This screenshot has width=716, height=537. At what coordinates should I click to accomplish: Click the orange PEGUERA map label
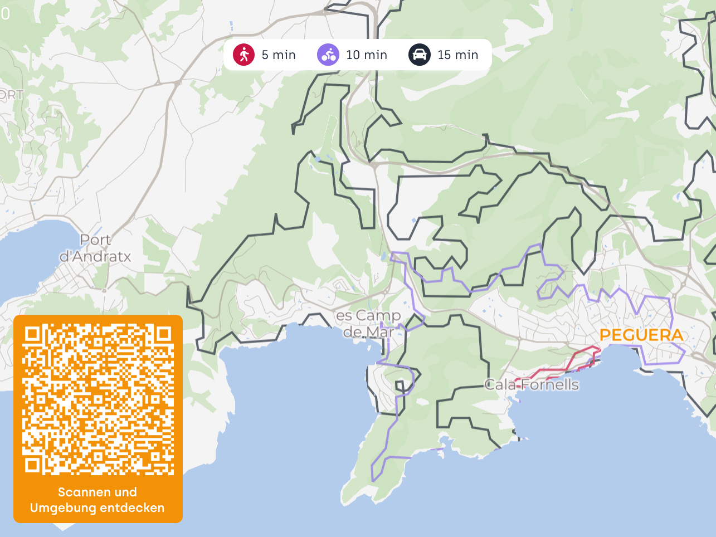pos(641,335)
